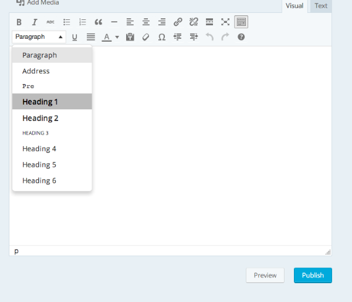The image size is (352, 302).
Task: Publish the post
Action: tap(313, 275)
